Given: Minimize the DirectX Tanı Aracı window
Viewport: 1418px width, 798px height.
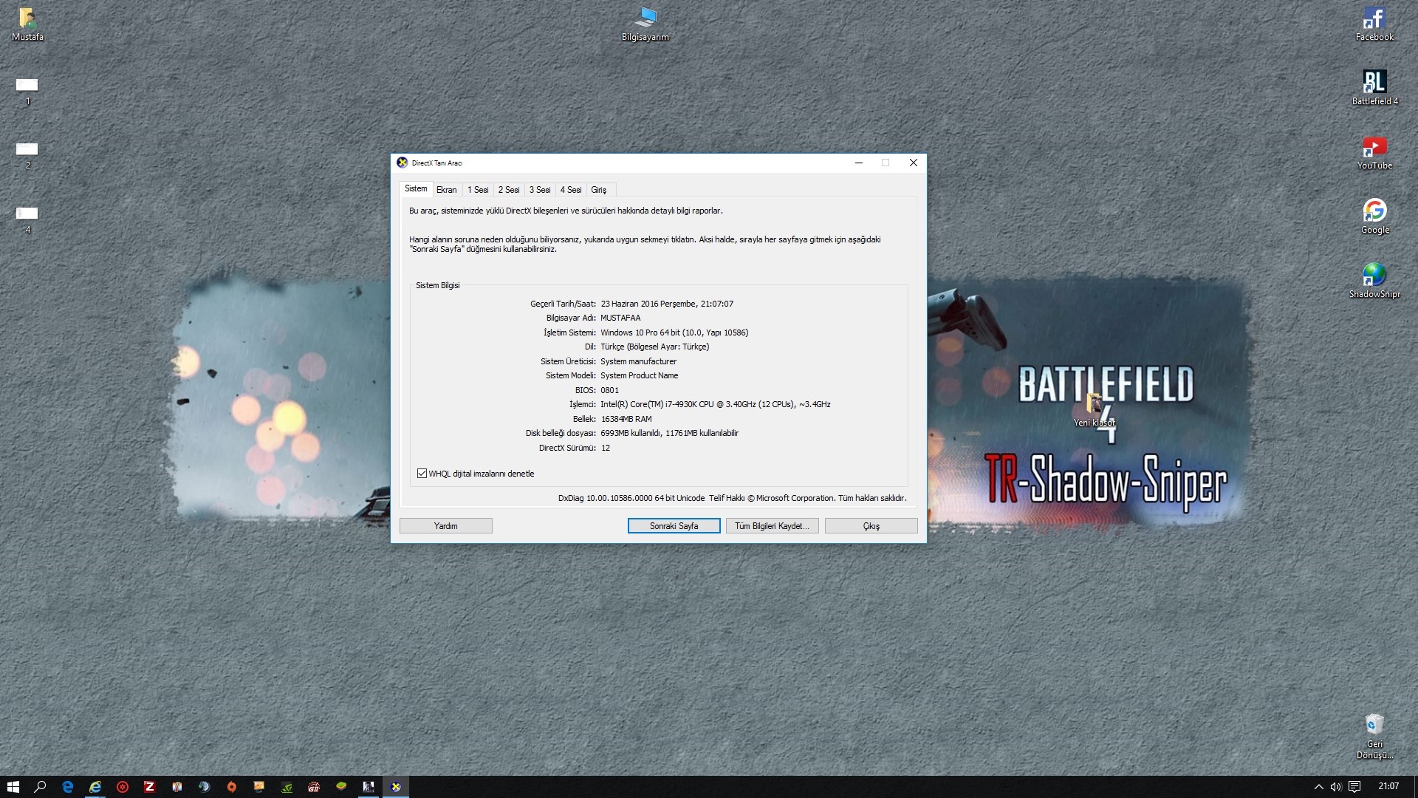Looking at the screenshot, I should click(859, 163).
